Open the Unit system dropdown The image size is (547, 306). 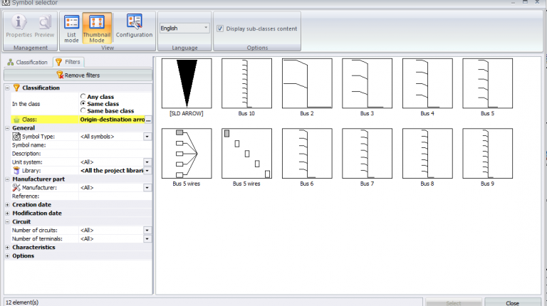147,162
